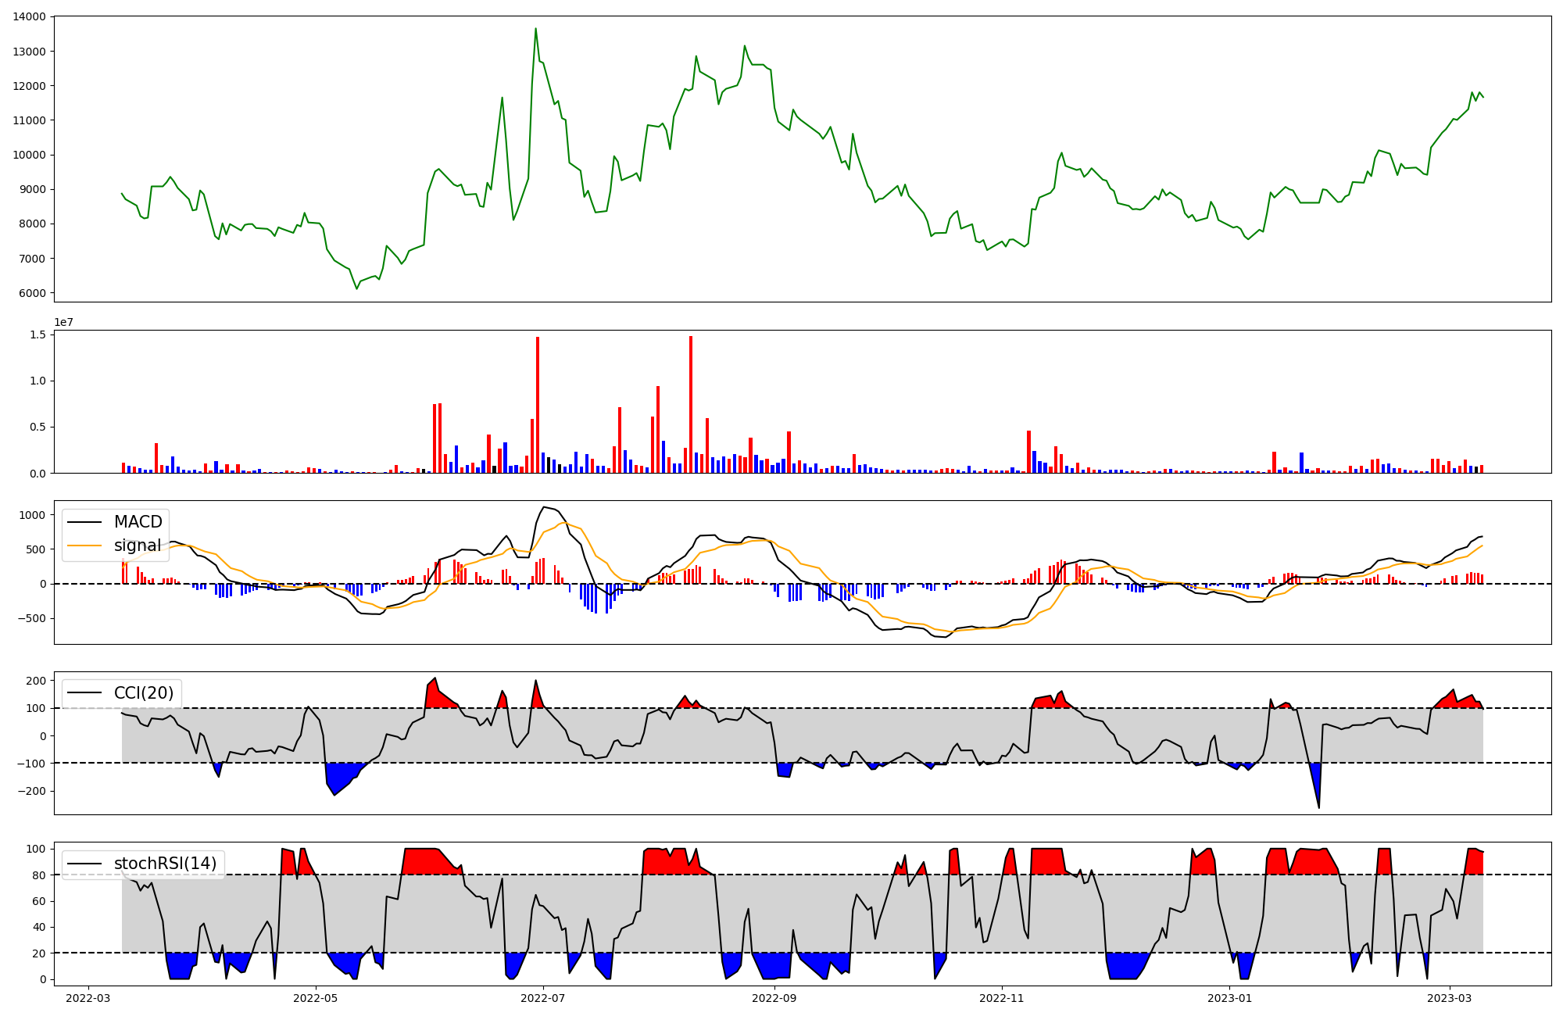Click the 1.5 volume axis tick label
This screenshot has width=1563, height=1016.
[38, 334]
